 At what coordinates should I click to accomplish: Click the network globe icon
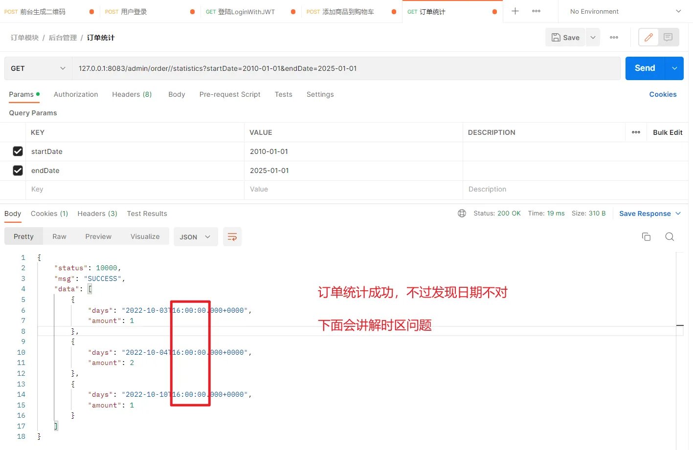point(462,214)
